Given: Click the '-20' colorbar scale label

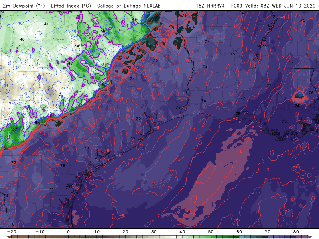Looking at the screenshot, I should coord(12,232).
